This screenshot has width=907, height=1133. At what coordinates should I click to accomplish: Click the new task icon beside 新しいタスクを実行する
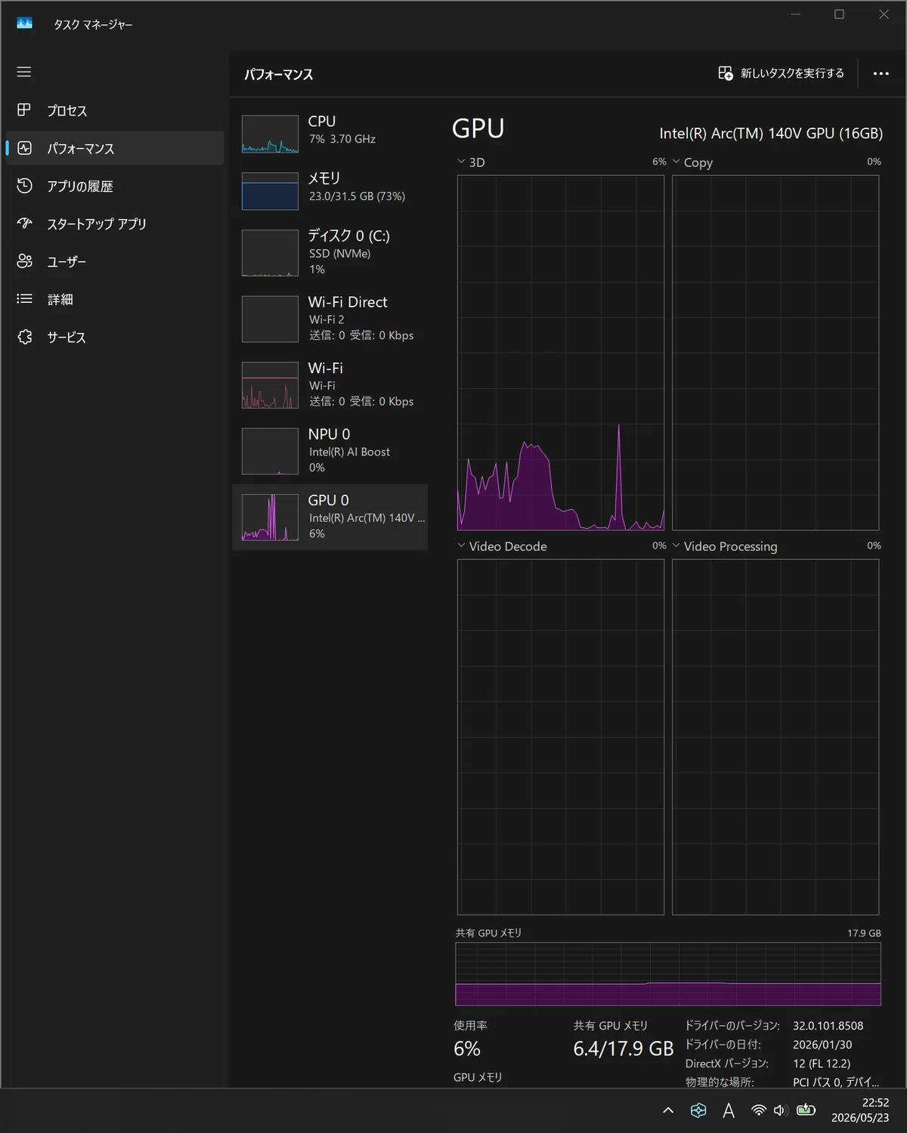coord(726,73)
